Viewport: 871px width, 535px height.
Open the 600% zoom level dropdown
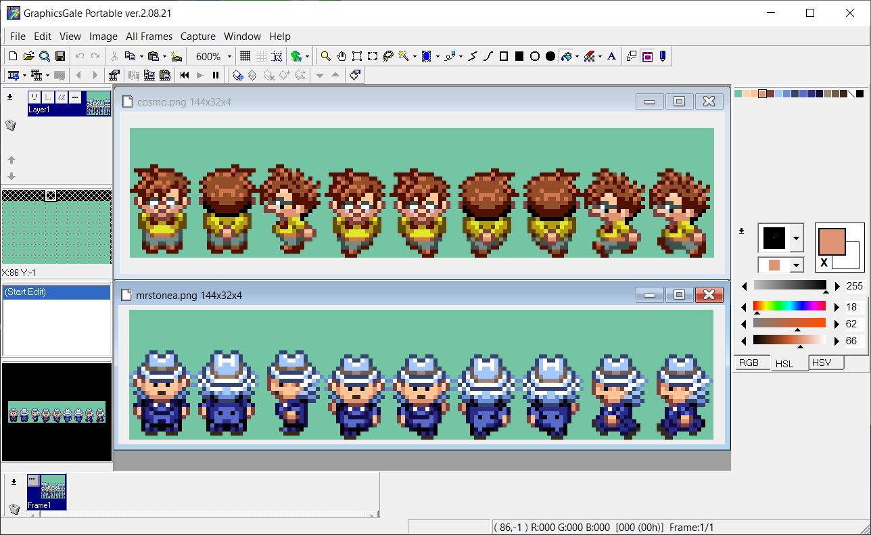pos(230,56)
